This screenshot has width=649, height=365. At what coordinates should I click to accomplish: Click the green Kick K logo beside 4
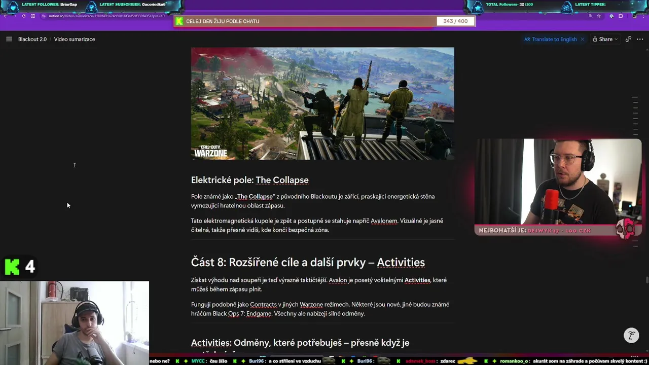point(12,267)
